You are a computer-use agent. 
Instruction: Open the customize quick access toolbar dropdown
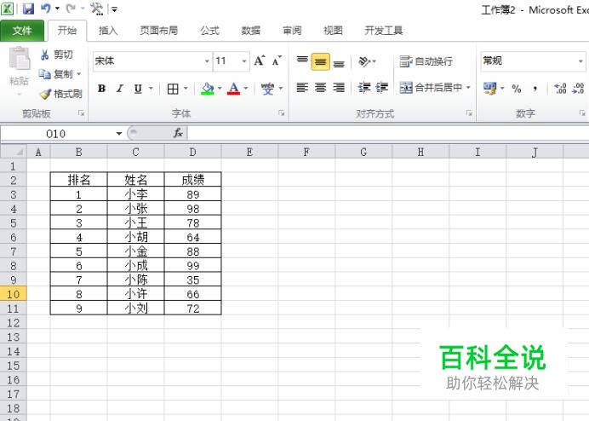[x=114, y=9]
